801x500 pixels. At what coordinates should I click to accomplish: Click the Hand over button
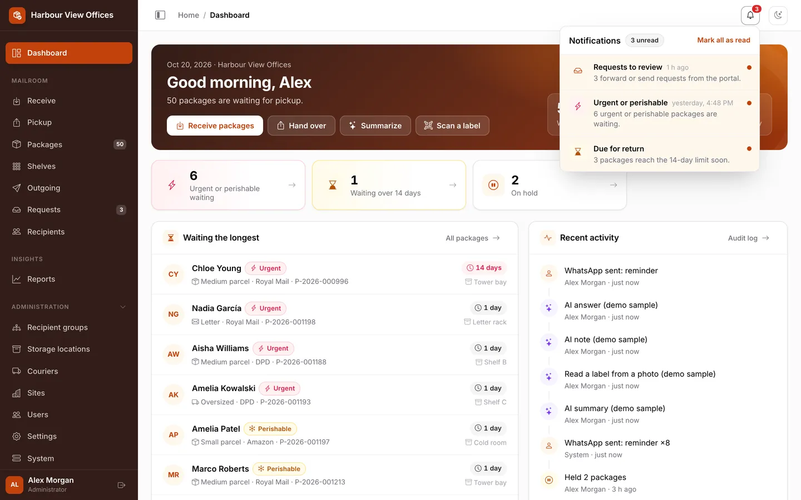click(x=301, y=126)
